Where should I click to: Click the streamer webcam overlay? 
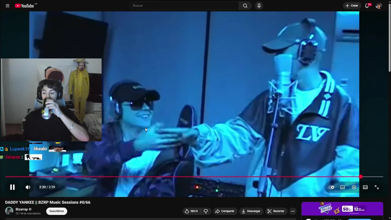[51, 100]
